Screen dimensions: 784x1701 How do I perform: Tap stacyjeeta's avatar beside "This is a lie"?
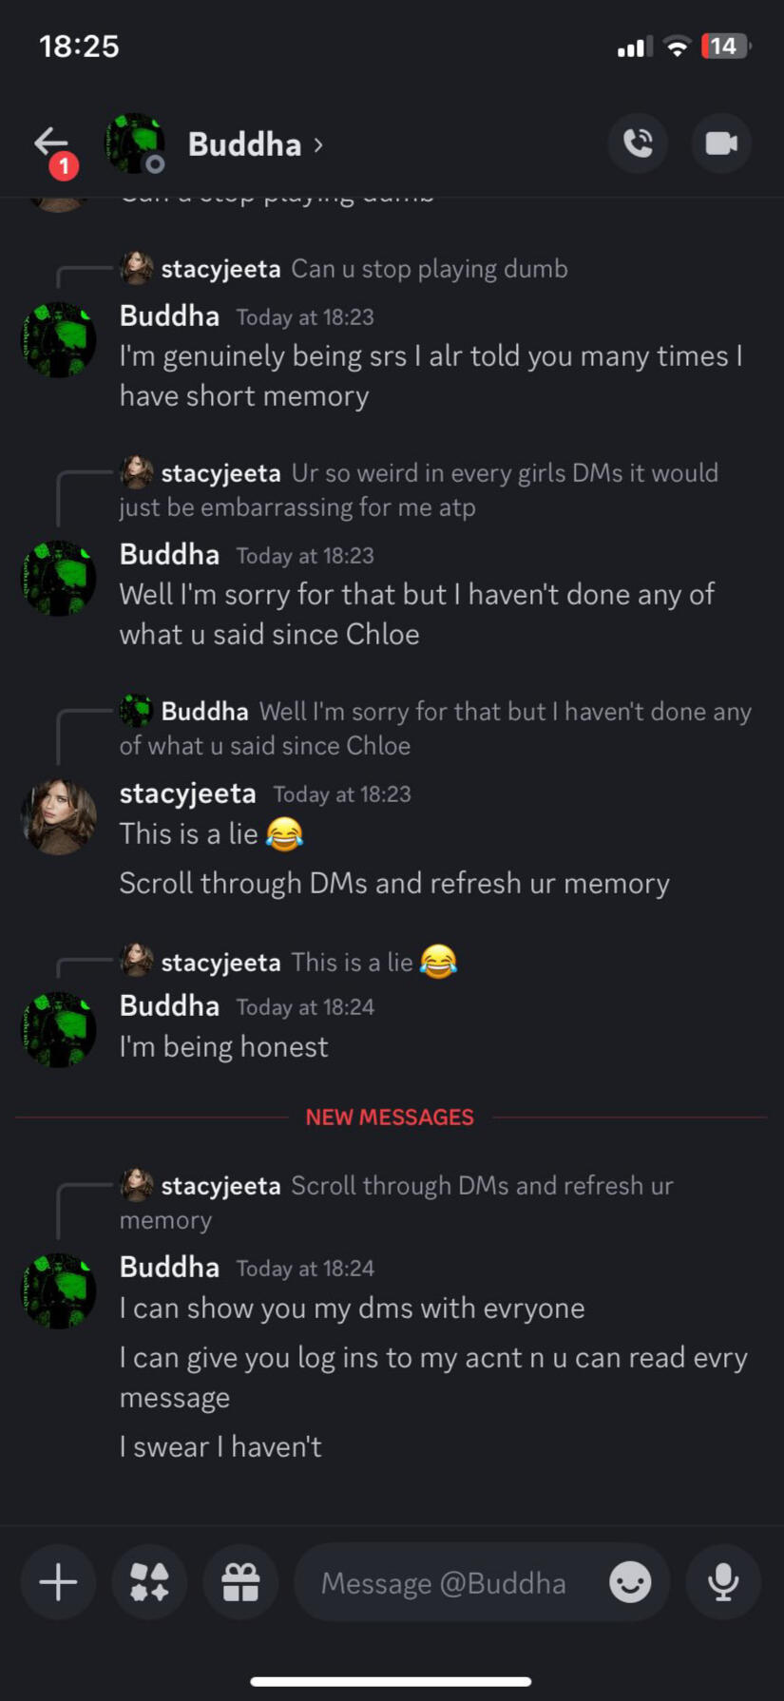coord(59,816)
